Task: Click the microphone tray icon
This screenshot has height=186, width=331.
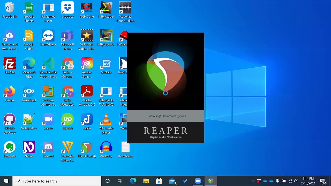Action: [x=277, y=181]
